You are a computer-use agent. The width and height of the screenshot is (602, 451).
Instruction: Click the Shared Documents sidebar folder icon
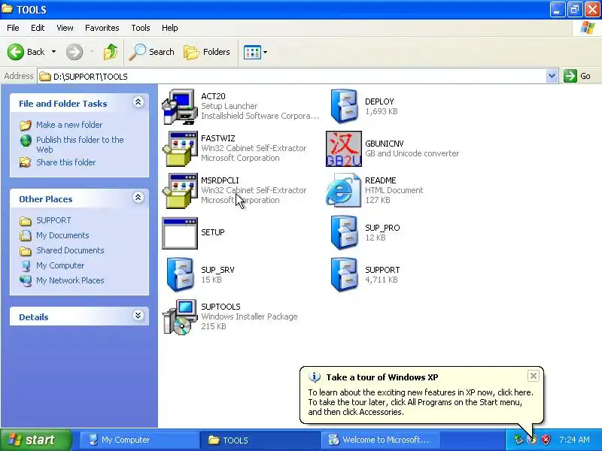pos(26,251)
